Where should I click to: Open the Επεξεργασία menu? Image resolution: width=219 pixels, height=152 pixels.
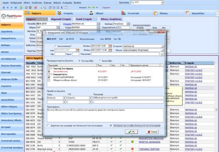[x=16, y=3]
